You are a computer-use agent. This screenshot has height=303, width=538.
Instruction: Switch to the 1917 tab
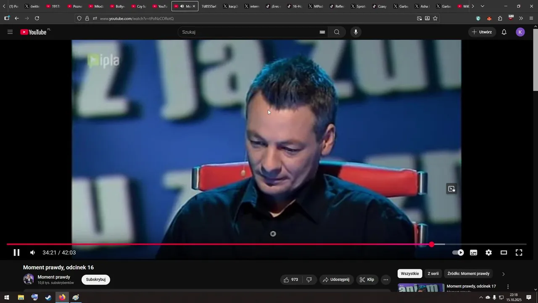(53, 6)
